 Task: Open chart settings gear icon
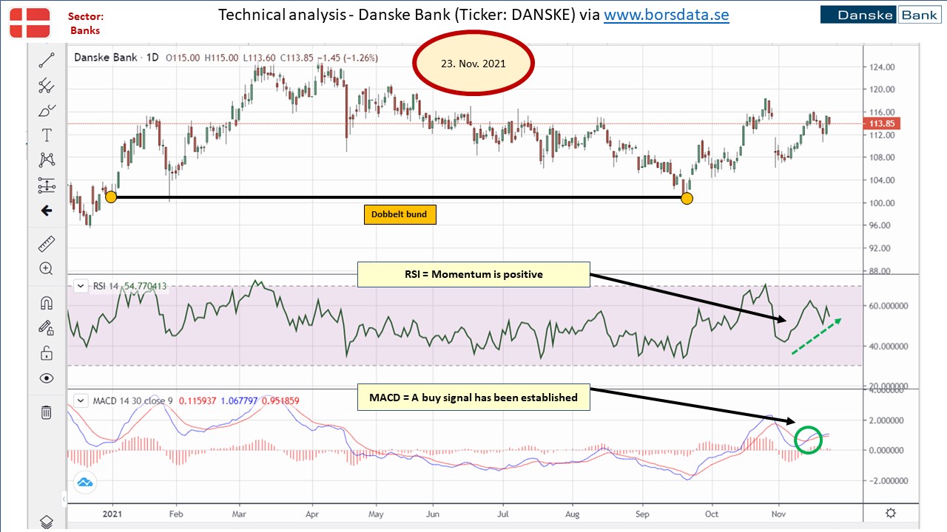[x=892, y=513]
